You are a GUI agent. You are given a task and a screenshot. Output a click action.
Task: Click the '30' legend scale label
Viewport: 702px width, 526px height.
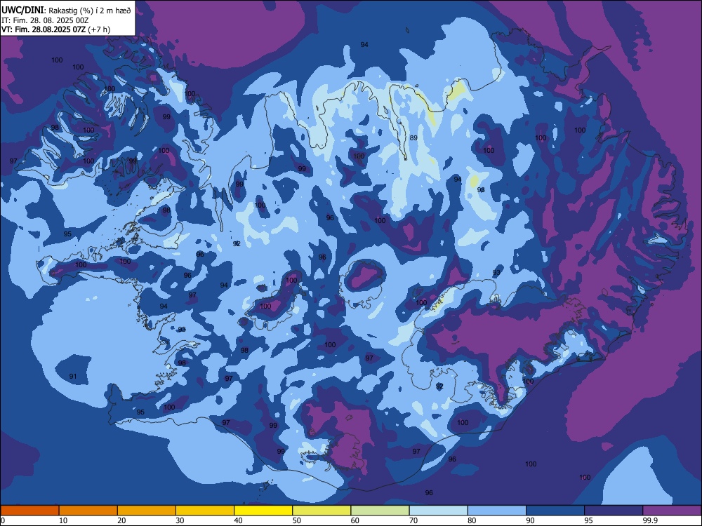[x=180, y=520]
